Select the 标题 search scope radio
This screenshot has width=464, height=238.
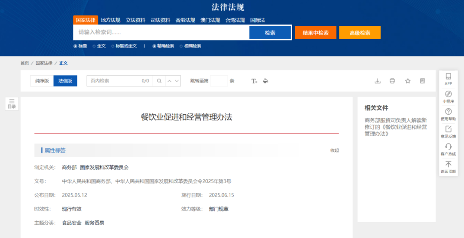tap(75, 46)
